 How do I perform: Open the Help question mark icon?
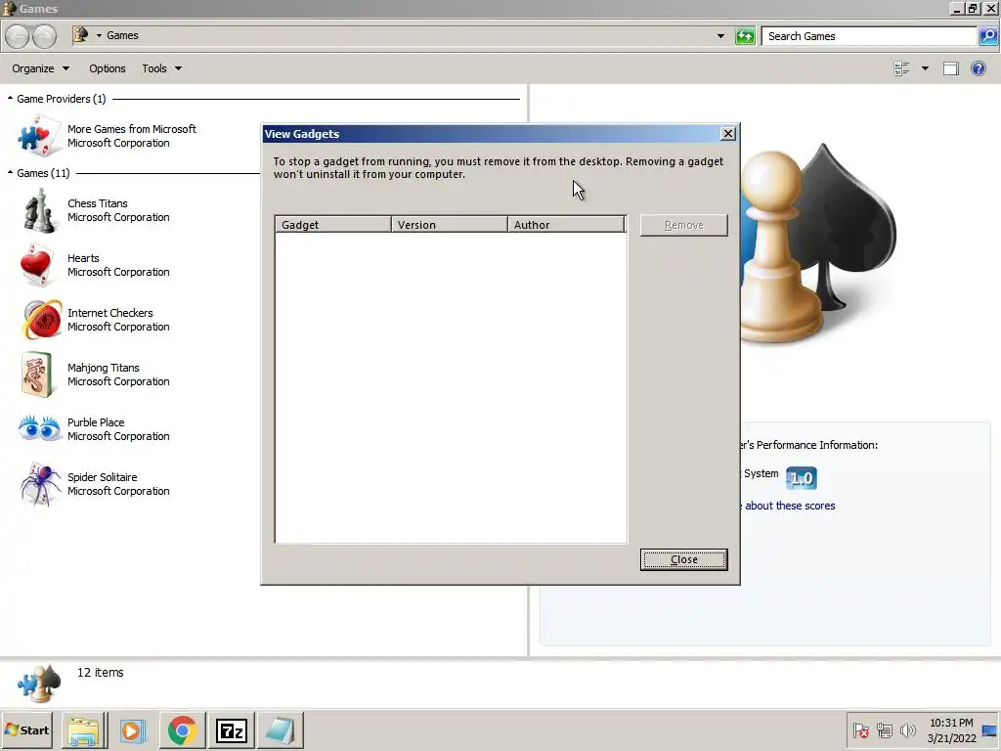coord(978,68)
